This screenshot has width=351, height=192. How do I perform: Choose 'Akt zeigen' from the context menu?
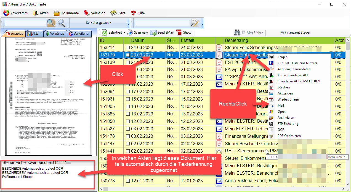click(299, 93)
